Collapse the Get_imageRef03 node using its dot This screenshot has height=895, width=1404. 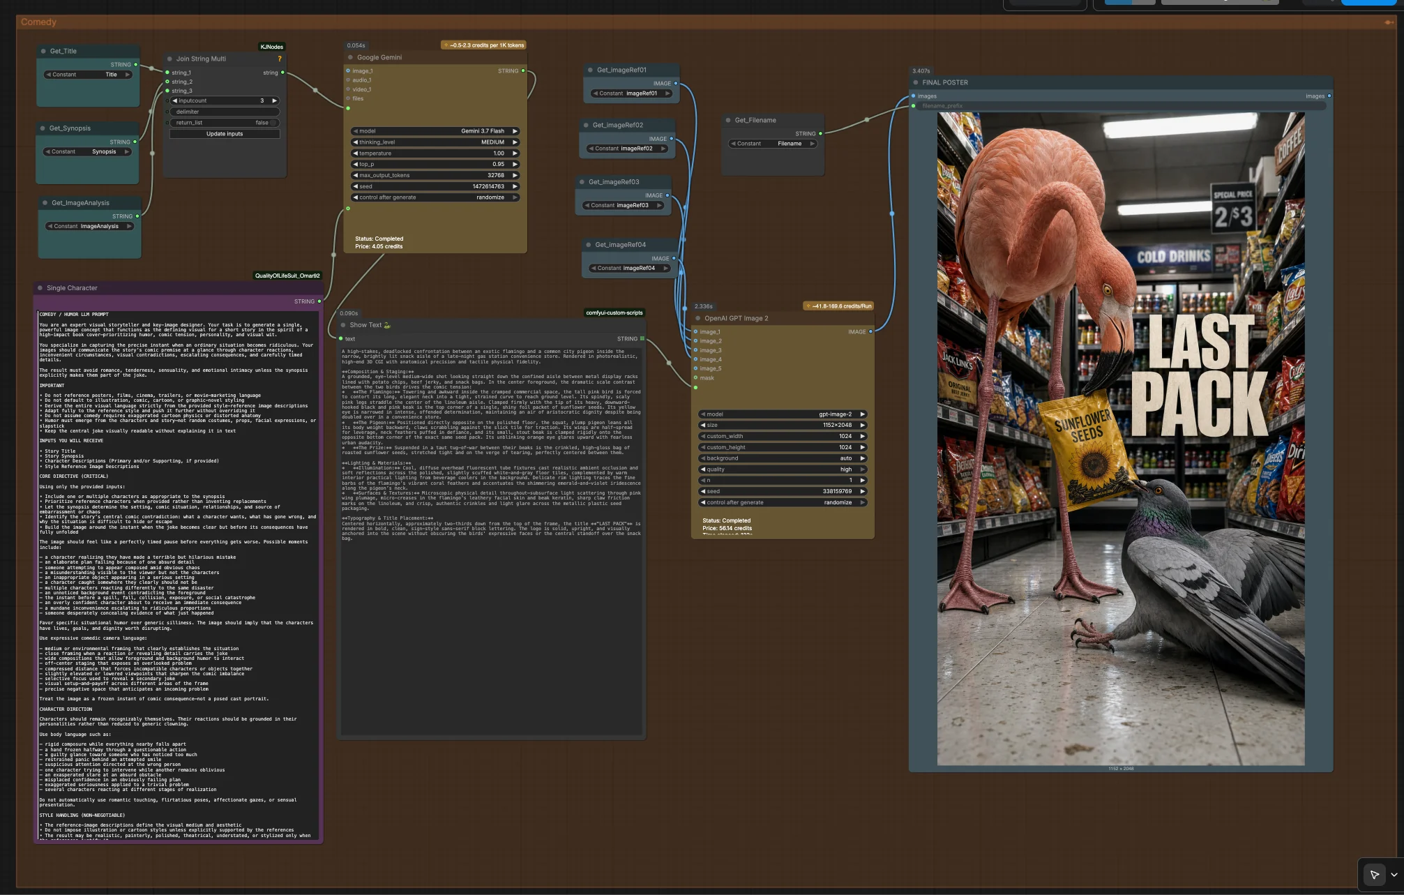[x=582, y=182]
